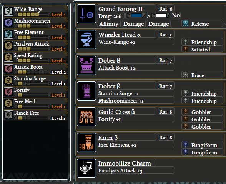226x184 pixels.
Task: Click the Guild Cross waist armor icon
Action: 86,117
